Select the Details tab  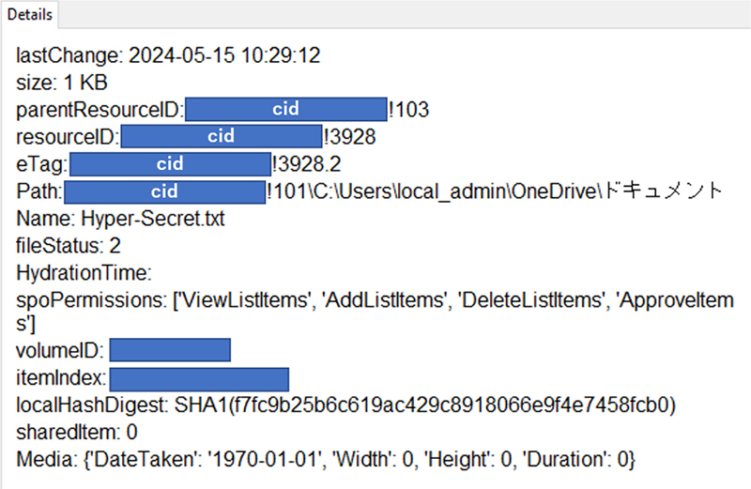click(x=28, y=15)
